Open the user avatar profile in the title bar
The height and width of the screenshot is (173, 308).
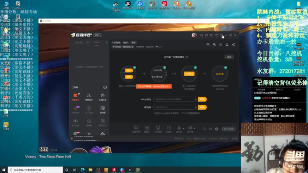pyautogui.click(x=194, y=35)
